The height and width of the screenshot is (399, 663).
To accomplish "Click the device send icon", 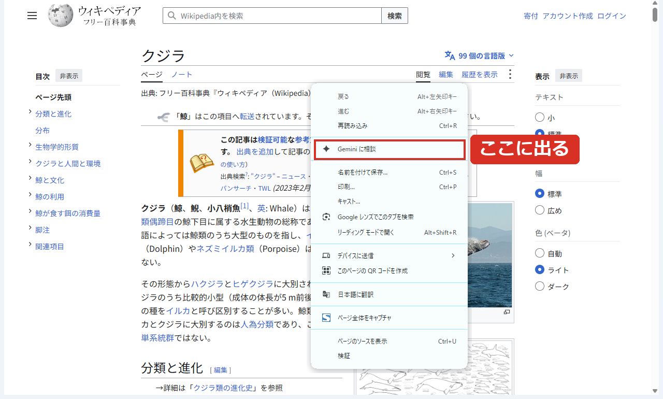I will pos(326,255).
